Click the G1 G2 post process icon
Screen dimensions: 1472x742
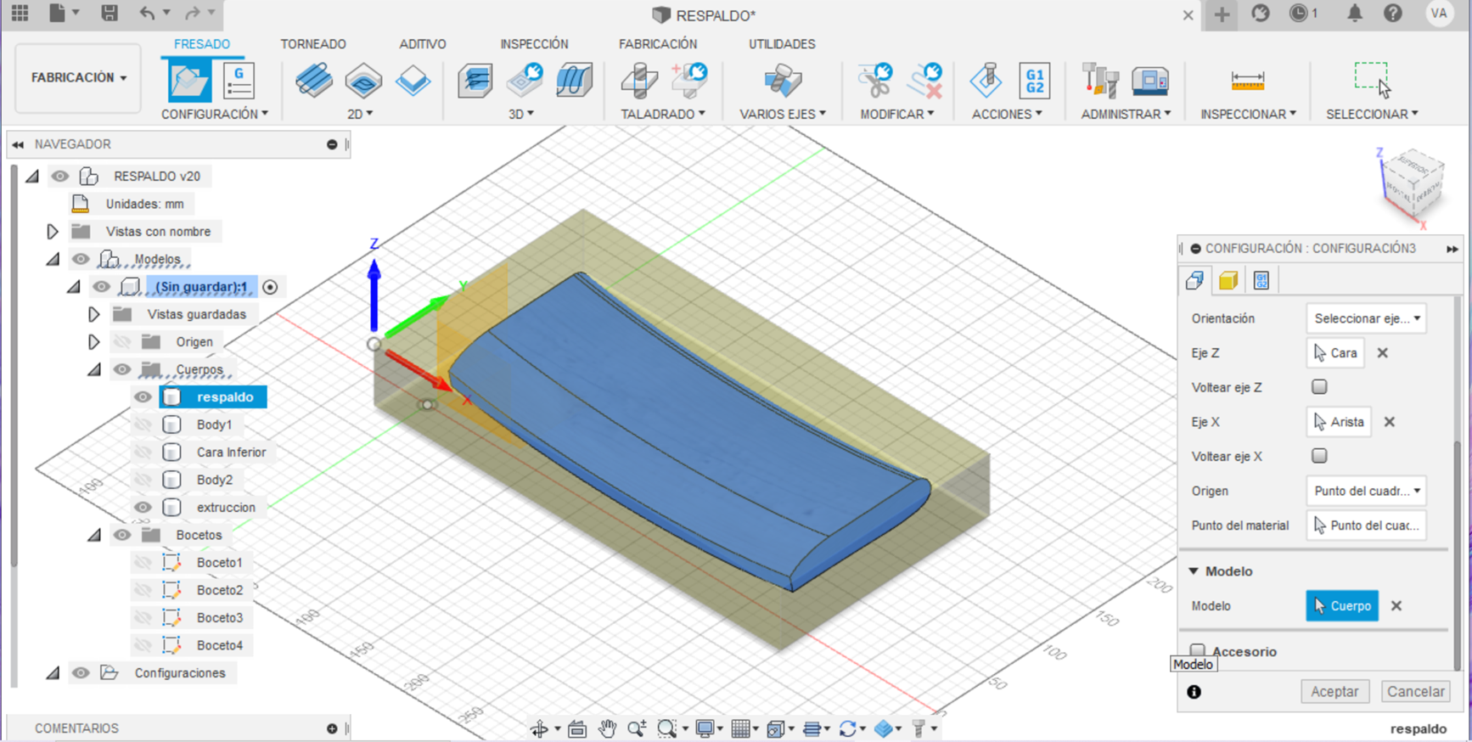(1035, 81)
